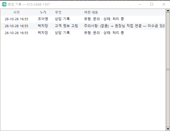170x131 pixels.
Task: Click the scrollbar up arrow
Action: tap(168, 11)
